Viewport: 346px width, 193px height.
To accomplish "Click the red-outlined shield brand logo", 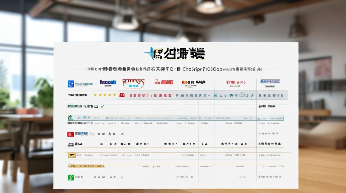I will click(x=133, y=83).
